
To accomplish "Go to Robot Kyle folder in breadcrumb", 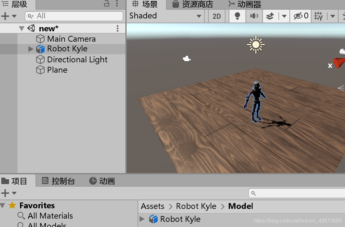I will [196, 206].
